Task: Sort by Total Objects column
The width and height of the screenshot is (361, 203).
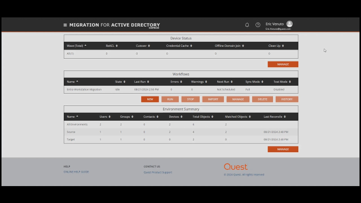Action: 203,117
